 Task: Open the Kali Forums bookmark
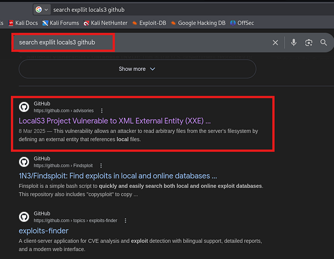coord(61,23)
